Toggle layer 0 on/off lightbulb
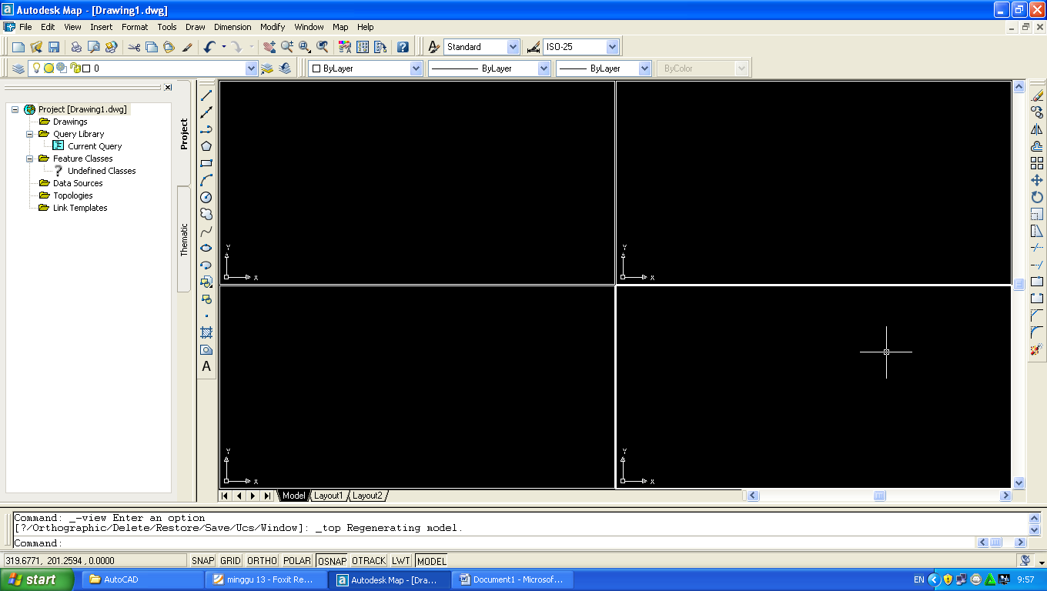This screenshot has width=1047, height=591. point(35,68)
